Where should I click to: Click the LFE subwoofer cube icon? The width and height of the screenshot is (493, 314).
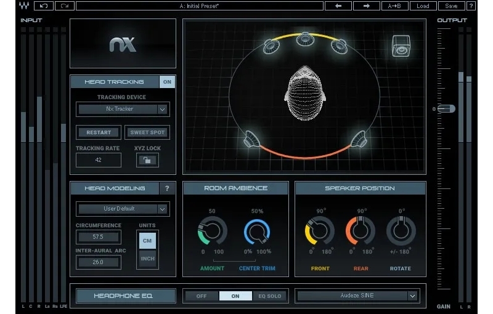tap(401, 46)
